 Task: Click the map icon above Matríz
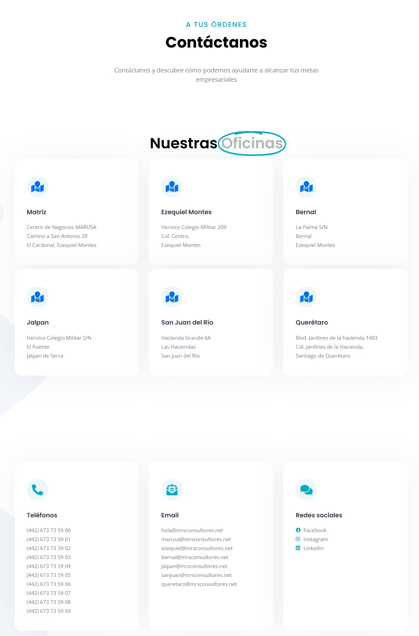tap(37, 187)
